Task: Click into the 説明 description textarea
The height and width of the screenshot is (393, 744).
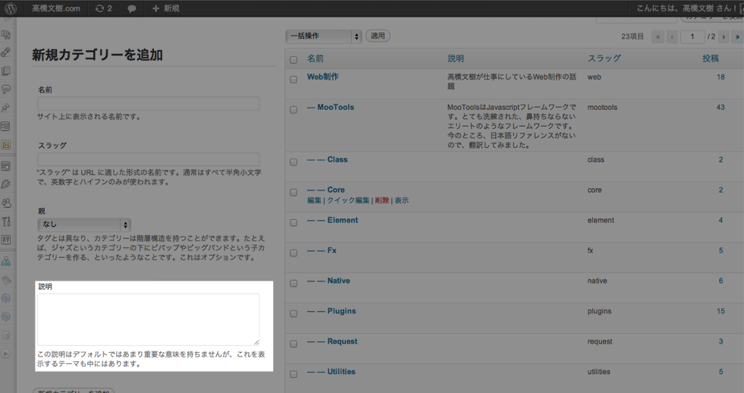Action: [148, 319]
